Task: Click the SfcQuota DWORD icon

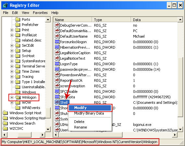Action: point(57,97)
